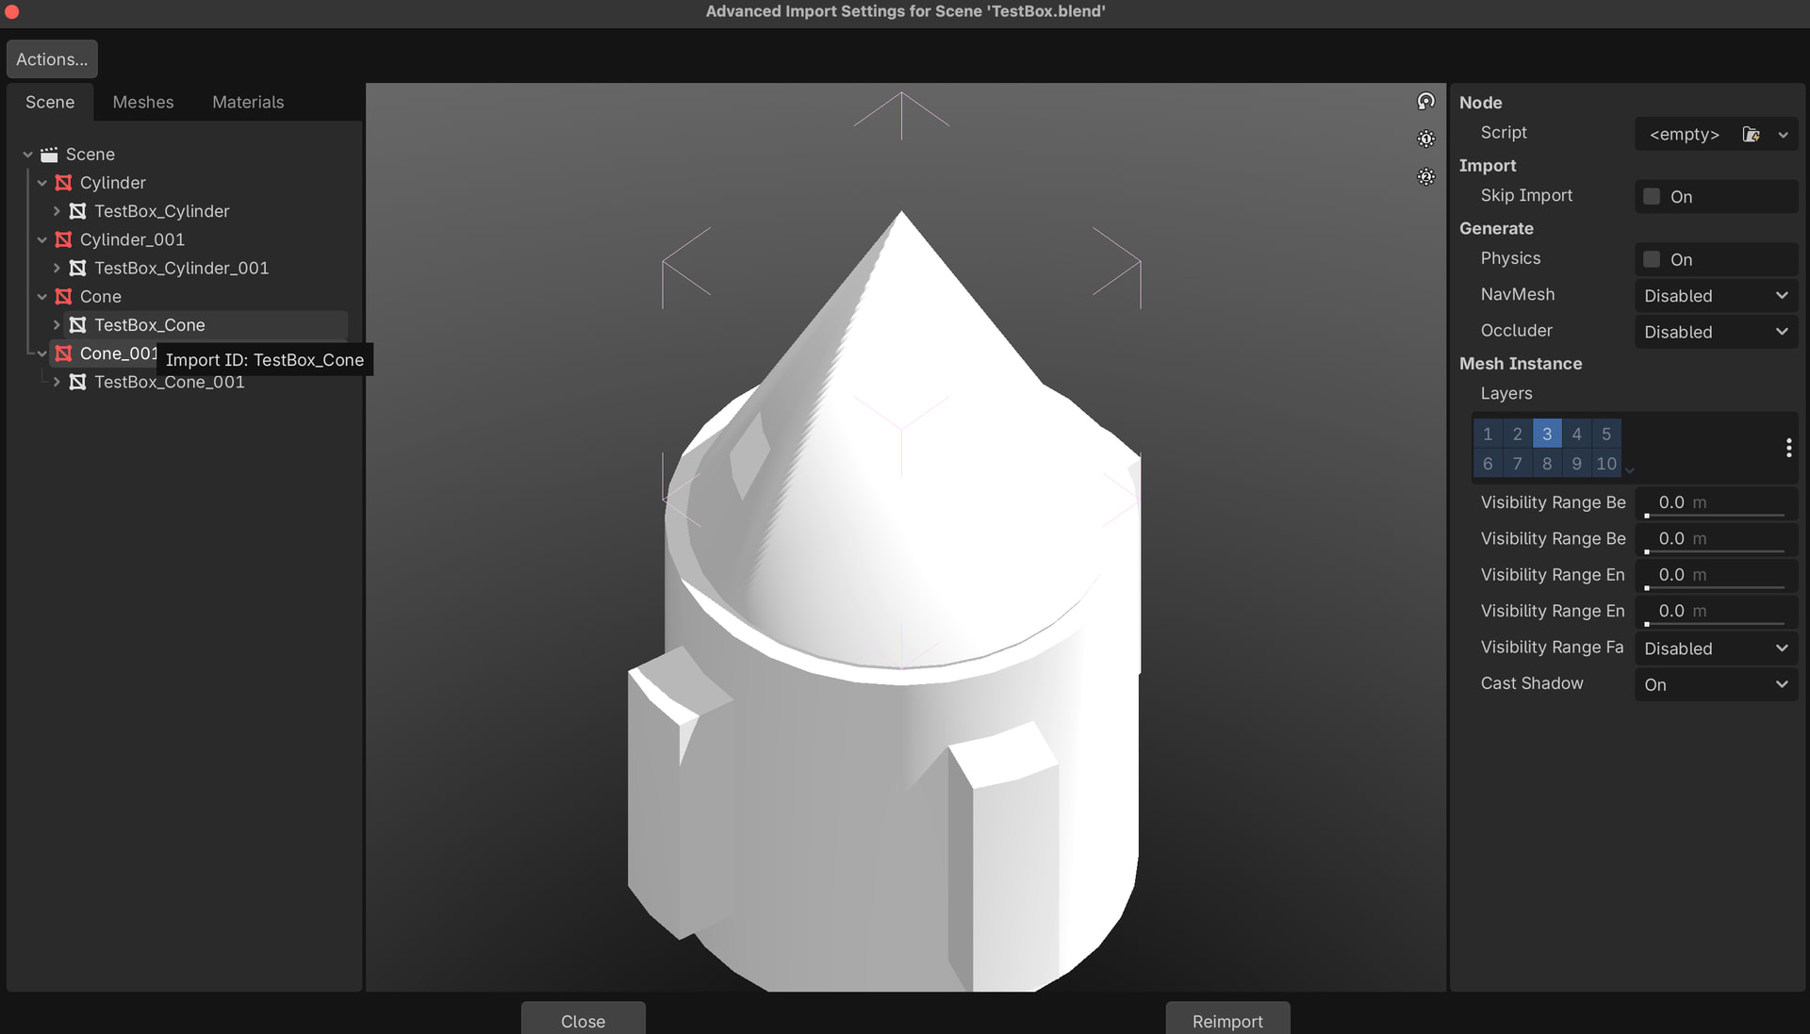Screen dimensions: 1810x1034
Task: Open the layers three-dot menu
Action: coord(1788,448)
